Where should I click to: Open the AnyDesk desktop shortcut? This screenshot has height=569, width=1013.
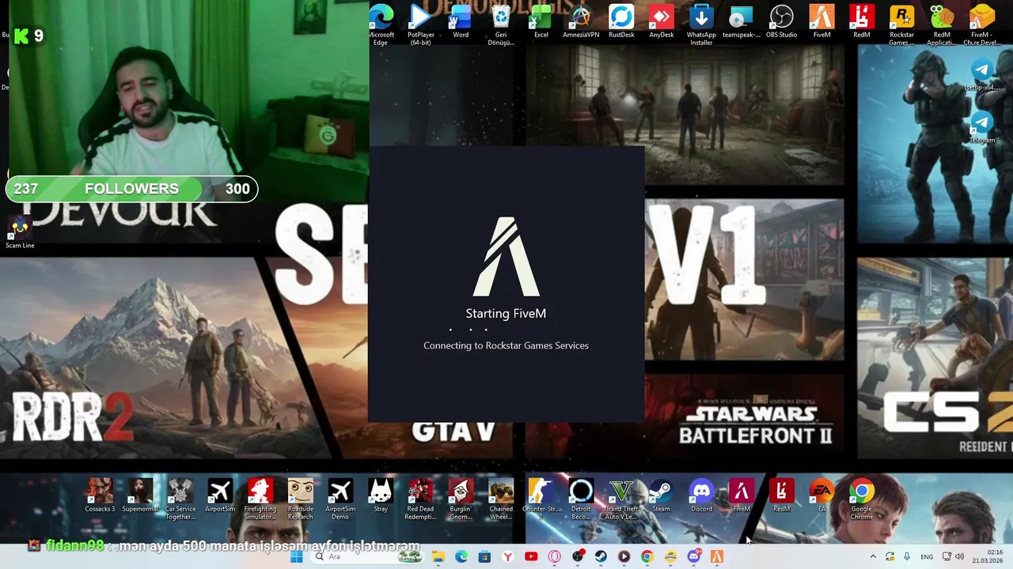click(661, 21)
